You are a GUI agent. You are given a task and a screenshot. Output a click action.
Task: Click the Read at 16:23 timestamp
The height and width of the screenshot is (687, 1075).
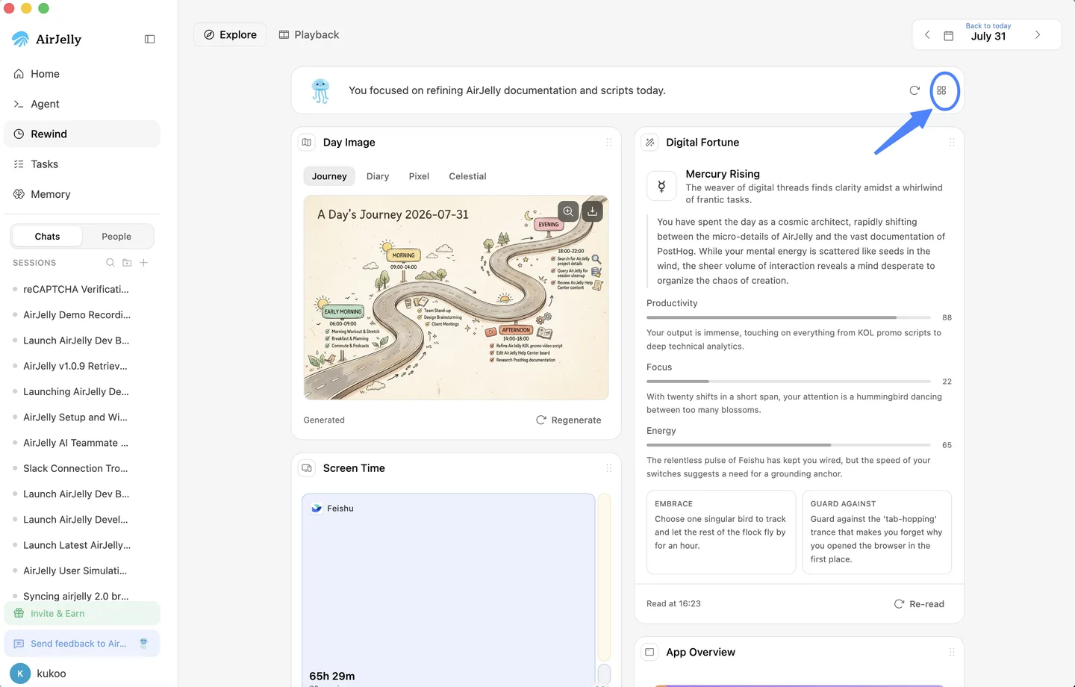pos(673,604)
